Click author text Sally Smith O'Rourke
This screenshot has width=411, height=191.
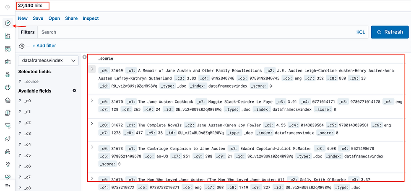point(323,180)
